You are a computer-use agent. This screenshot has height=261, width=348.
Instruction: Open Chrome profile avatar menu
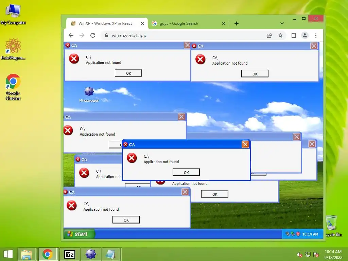(x=305, y=35)
